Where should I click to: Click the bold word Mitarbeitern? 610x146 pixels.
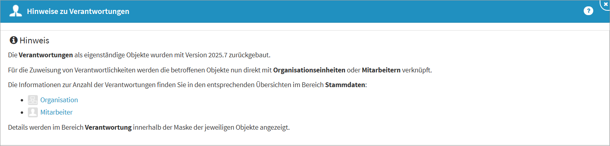coord(381,70)
